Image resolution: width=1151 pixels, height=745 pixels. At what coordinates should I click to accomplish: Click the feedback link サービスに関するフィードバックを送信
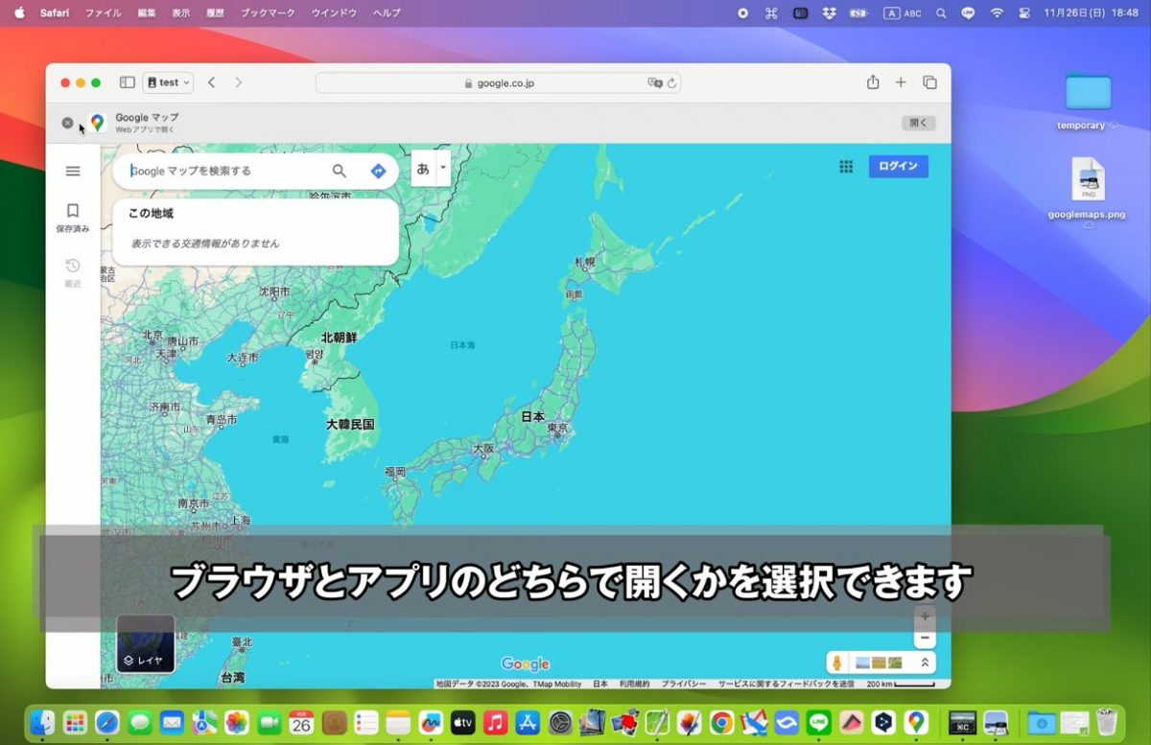coord(787,684)
